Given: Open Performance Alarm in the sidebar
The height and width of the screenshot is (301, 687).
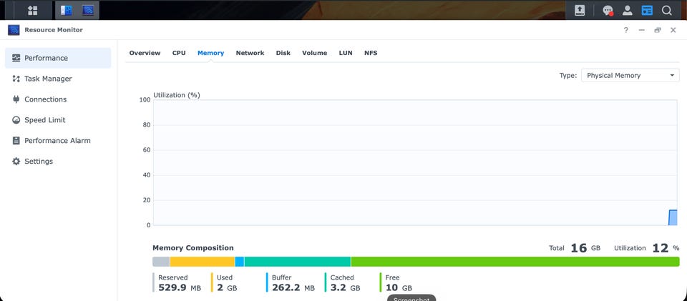Looking at the screenshot, I should click(x=58, y=140).
